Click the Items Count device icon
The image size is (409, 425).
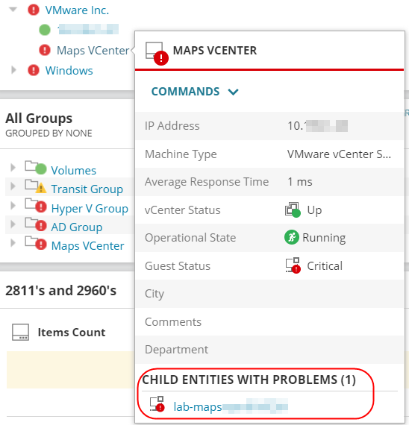click(x=20, y=332)
